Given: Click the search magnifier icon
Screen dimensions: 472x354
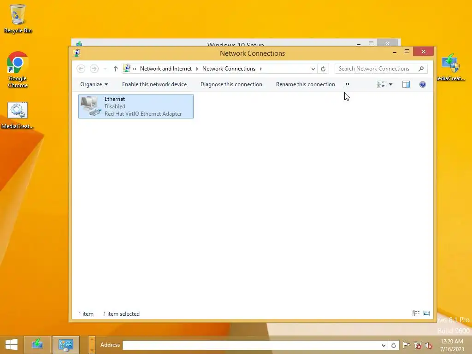Looking at the screenshot, I should tap(421, 69).
